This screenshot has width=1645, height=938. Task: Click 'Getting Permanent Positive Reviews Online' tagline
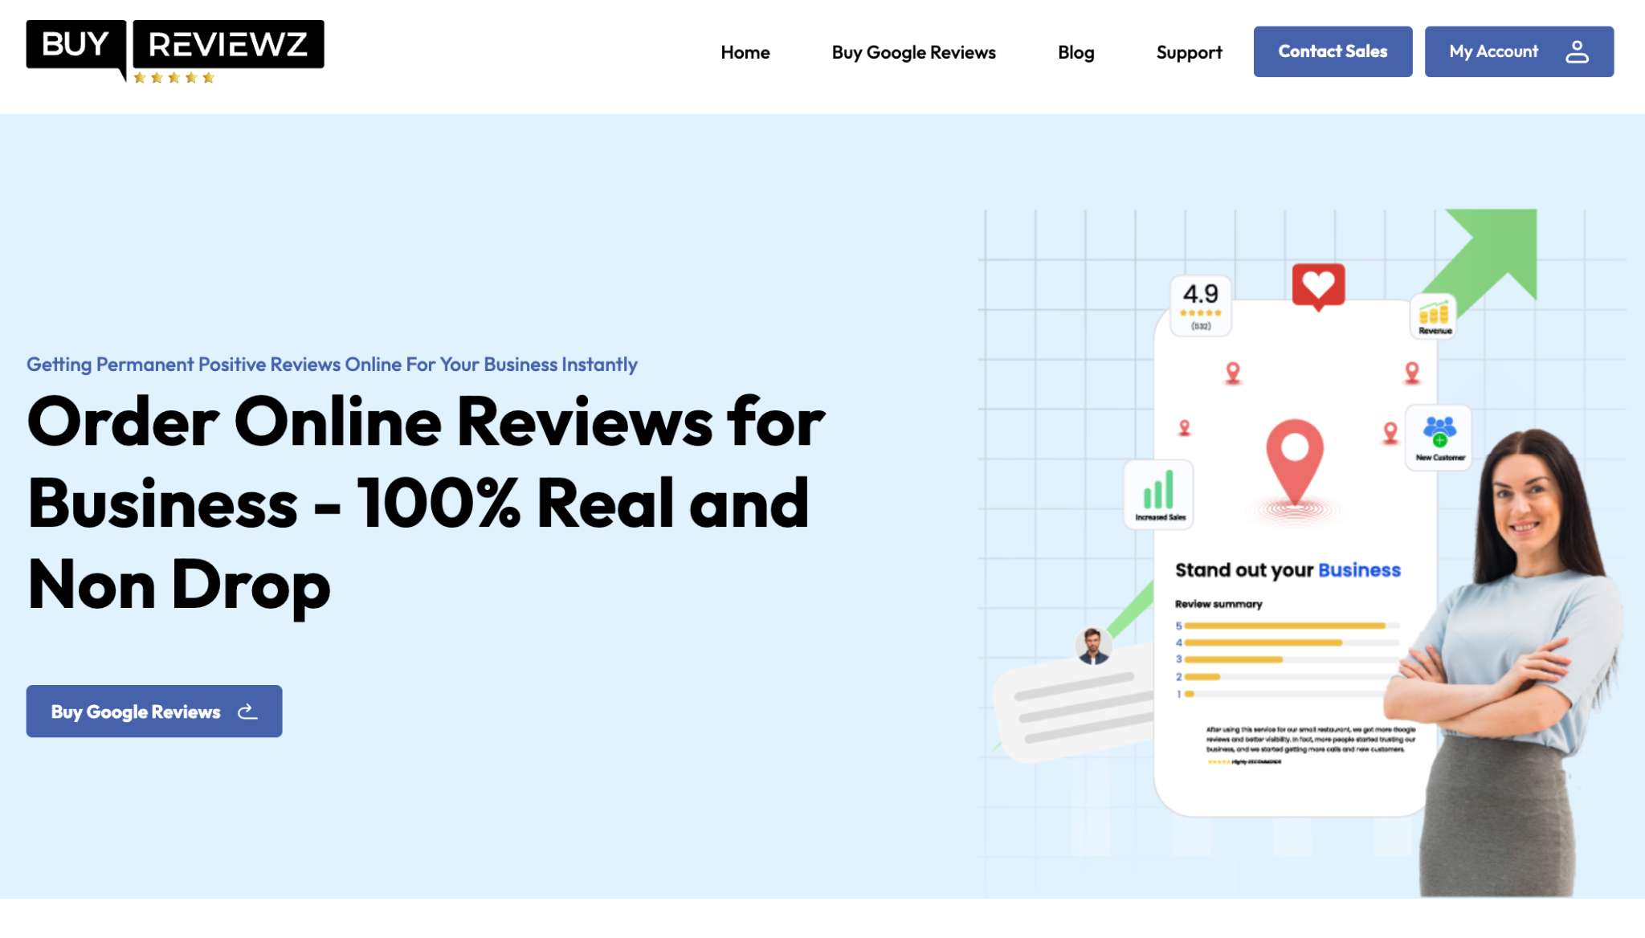coord(332,365)
